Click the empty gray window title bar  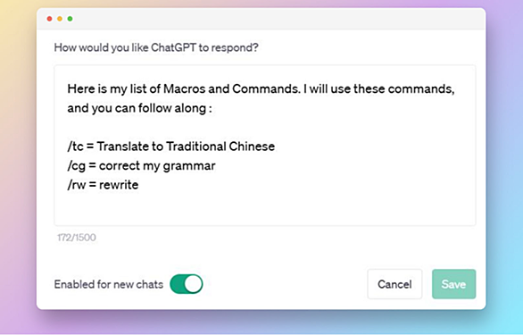(277, 19)
